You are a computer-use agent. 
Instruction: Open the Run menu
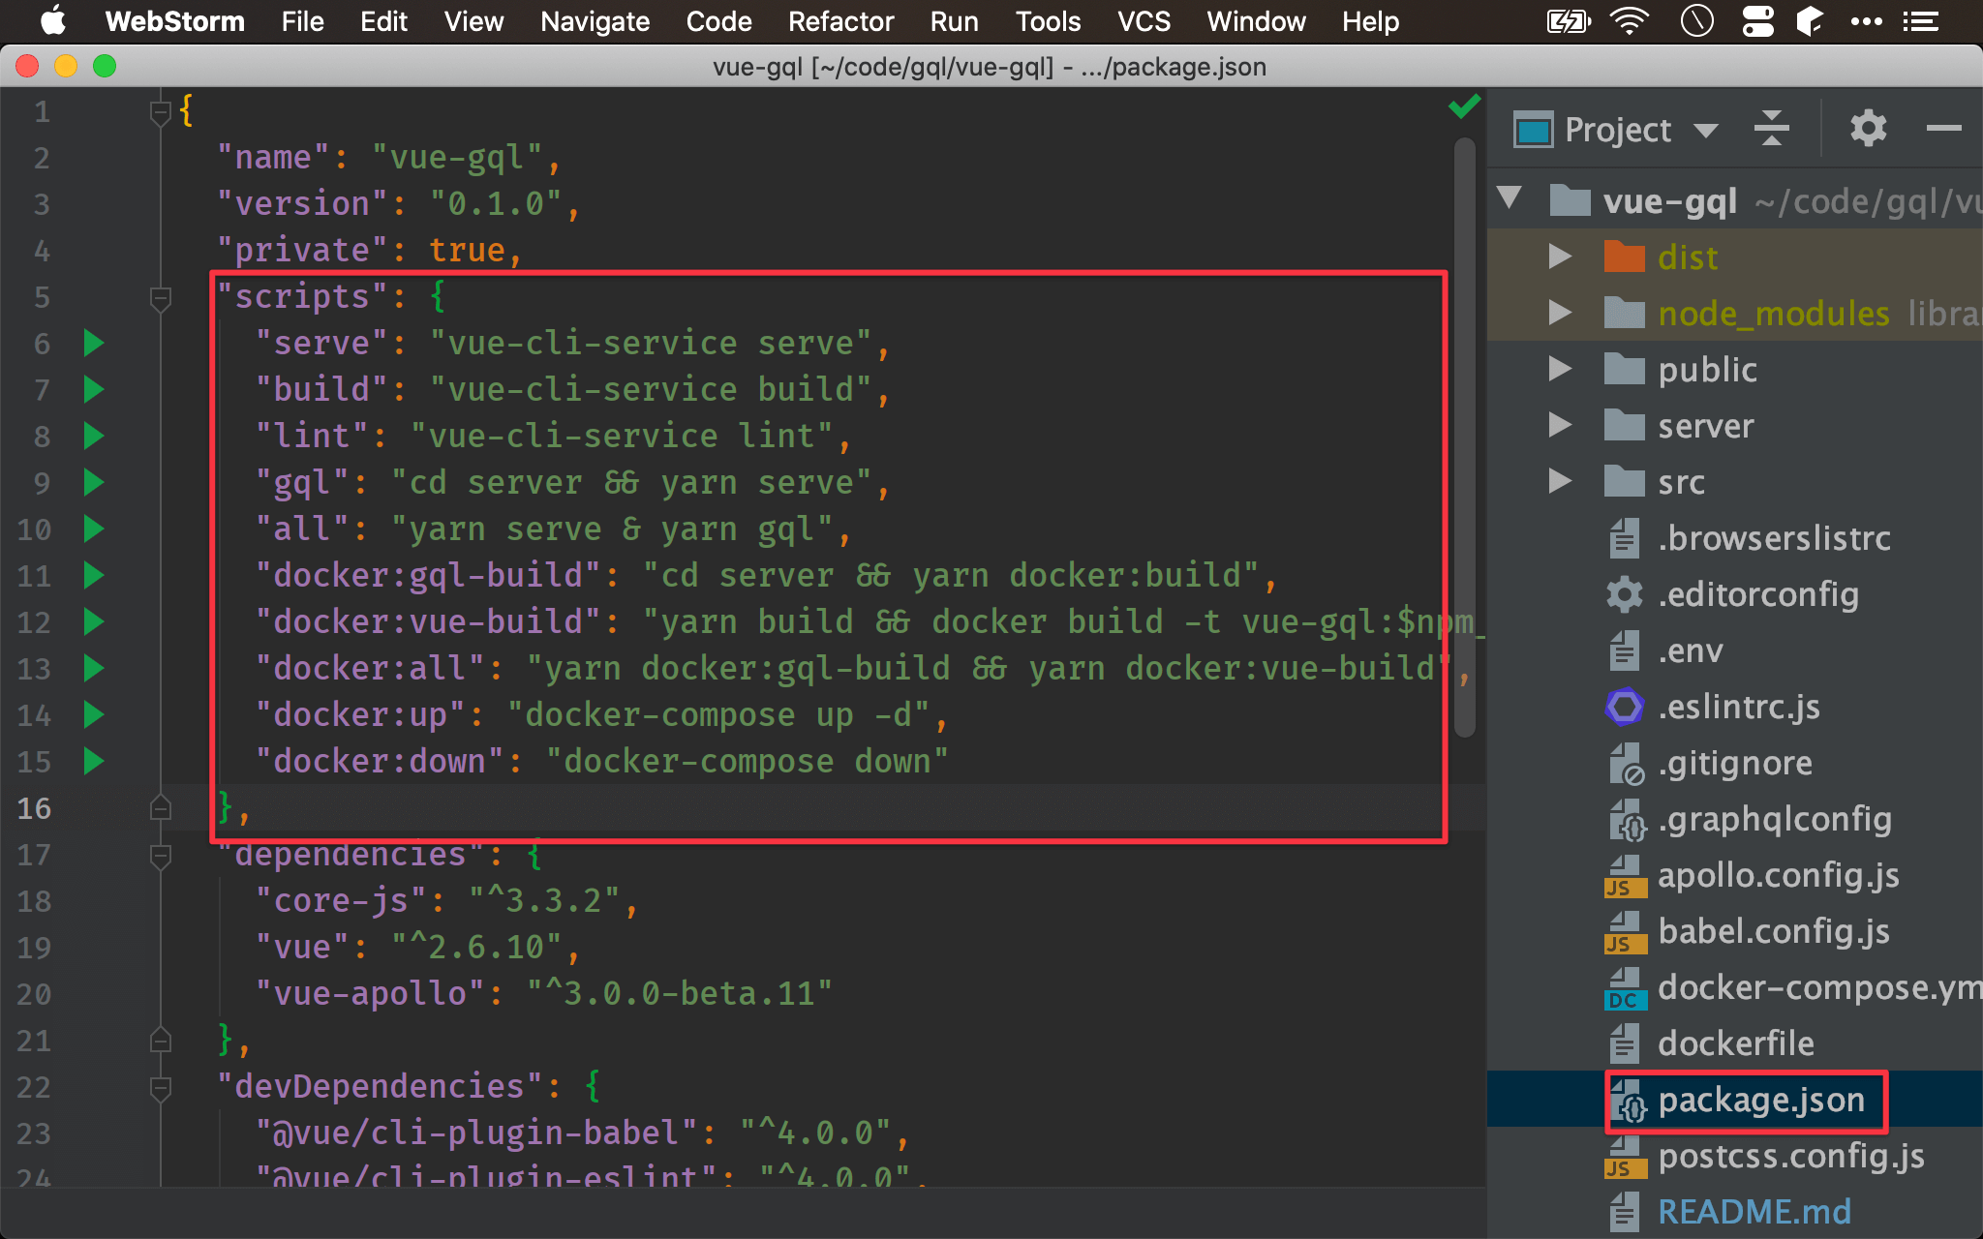tap(954, 21)
